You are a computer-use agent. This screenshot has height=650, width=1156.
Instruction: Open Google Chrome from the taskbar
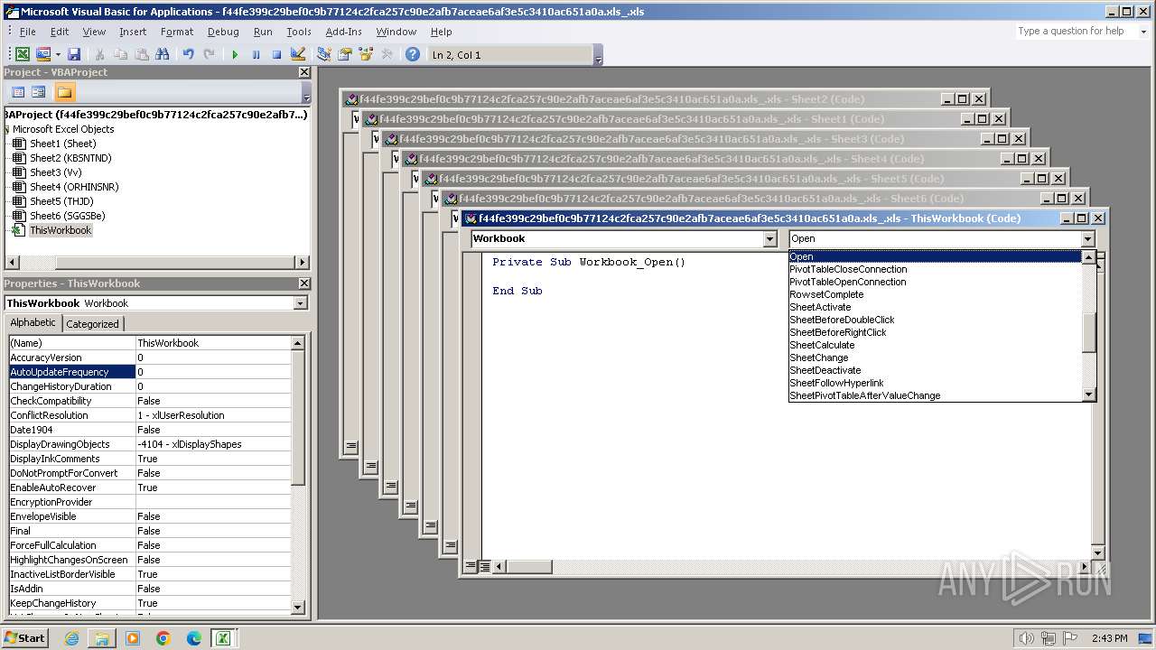163,638
